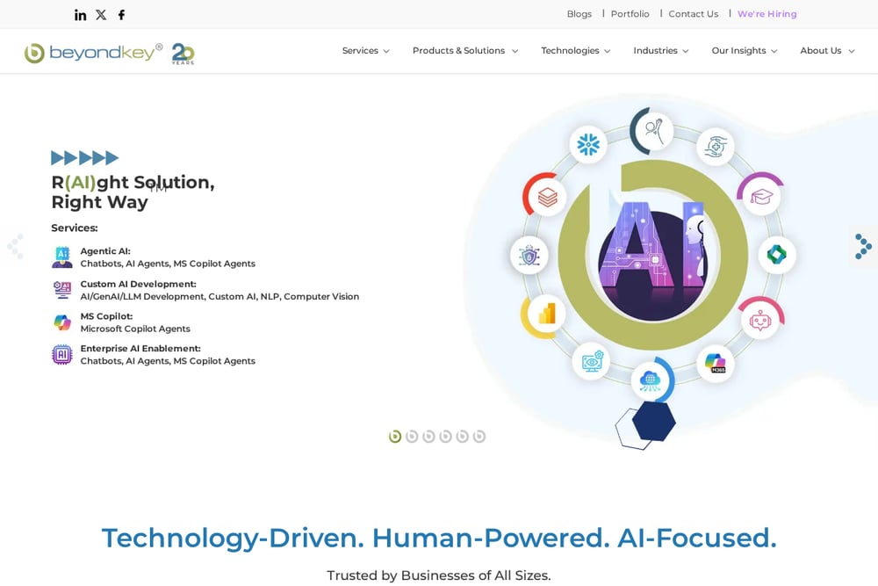Screen dimensions: 878x586
Task: Click the Enterprise AI Enablement: heading text
Action: coord(140,349)
